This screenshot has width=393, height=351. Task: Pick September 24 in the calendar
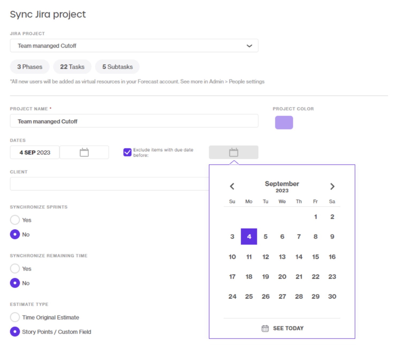pyautogui.click(x=232, y=296)
